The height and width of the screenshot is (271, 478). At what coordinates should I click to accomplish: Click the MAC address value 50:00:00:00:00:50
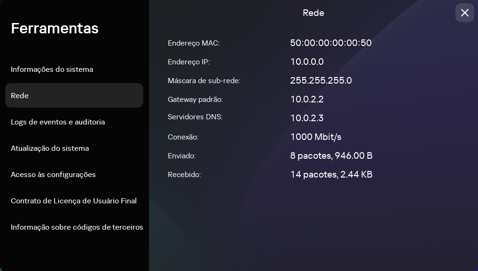[331, 43]
